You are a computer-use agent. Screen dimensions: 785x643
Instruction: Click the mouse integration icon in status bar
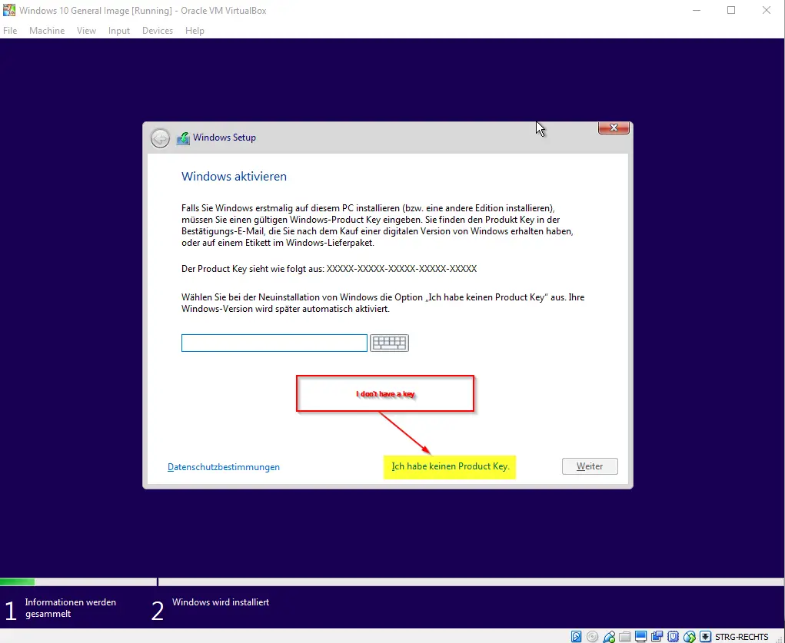point(690,637)
